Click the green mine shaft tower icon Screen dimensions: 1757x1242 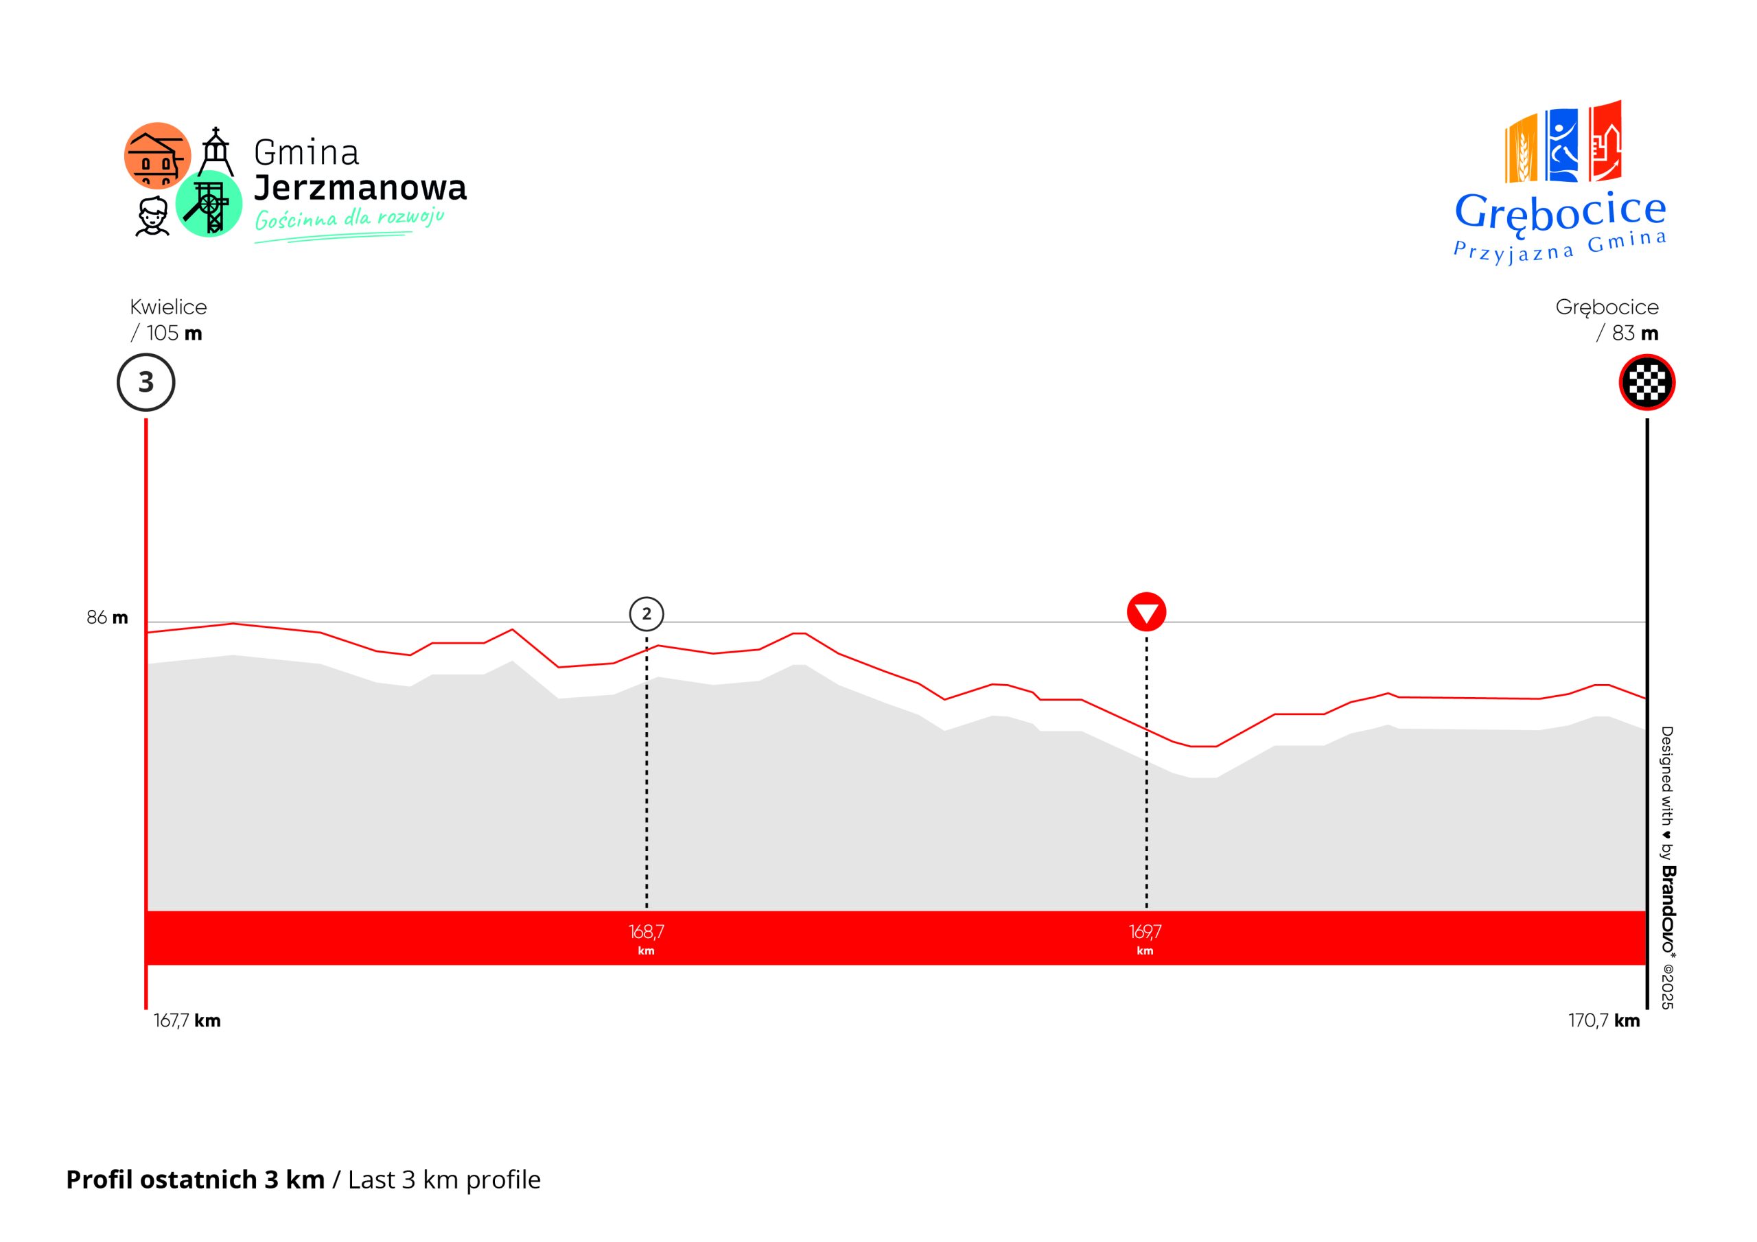[209, 204]
